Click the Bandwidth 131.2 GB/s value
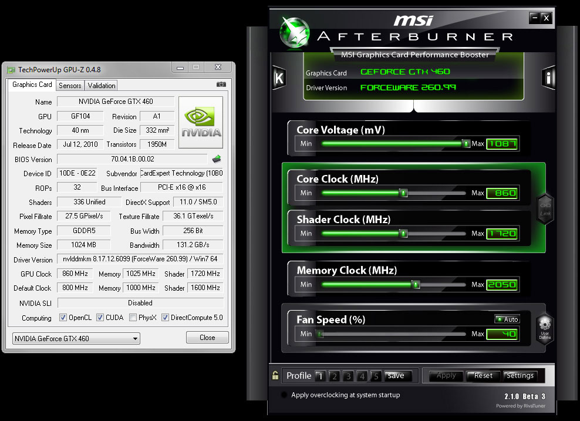580x421 pixels. 193,245
